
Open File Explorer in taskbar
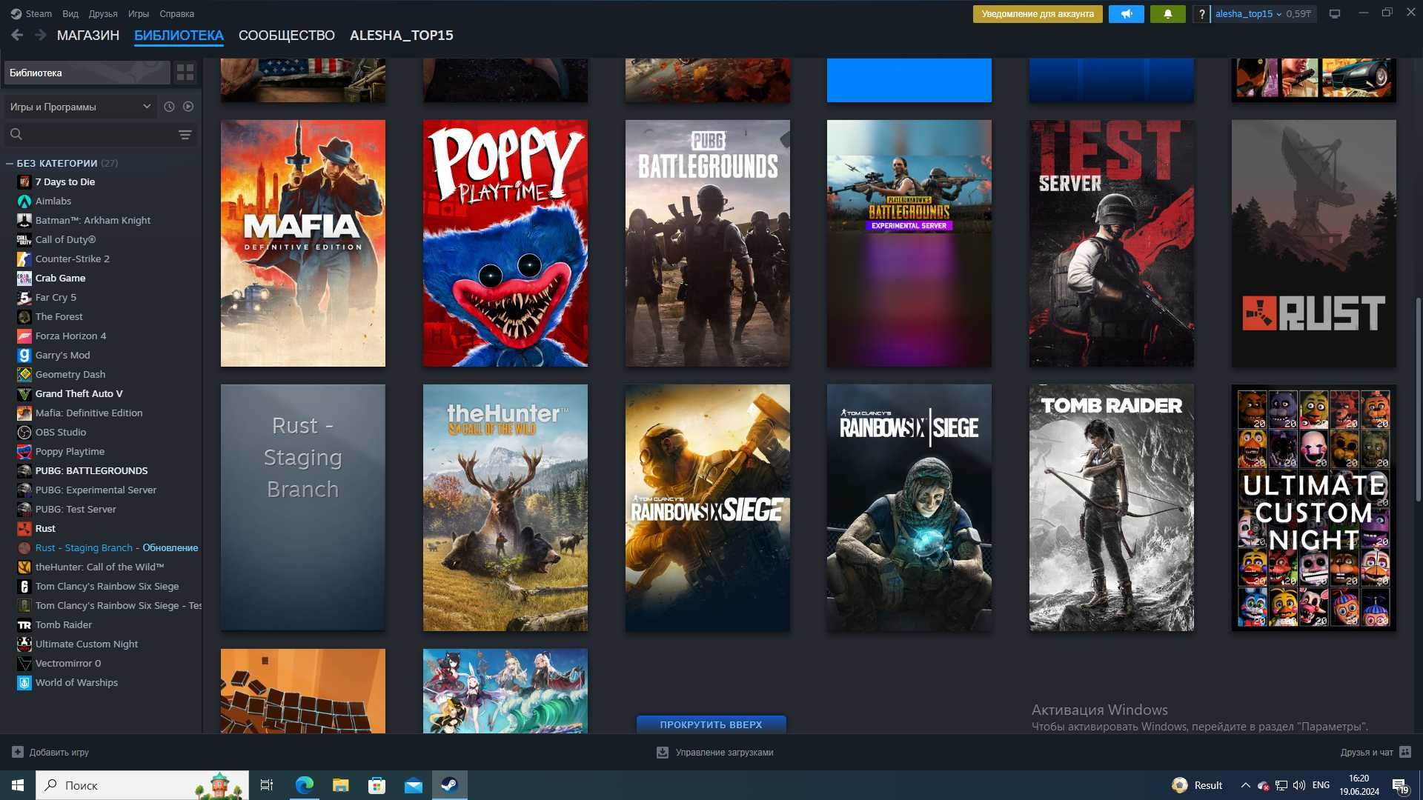[x=340, y=785]
